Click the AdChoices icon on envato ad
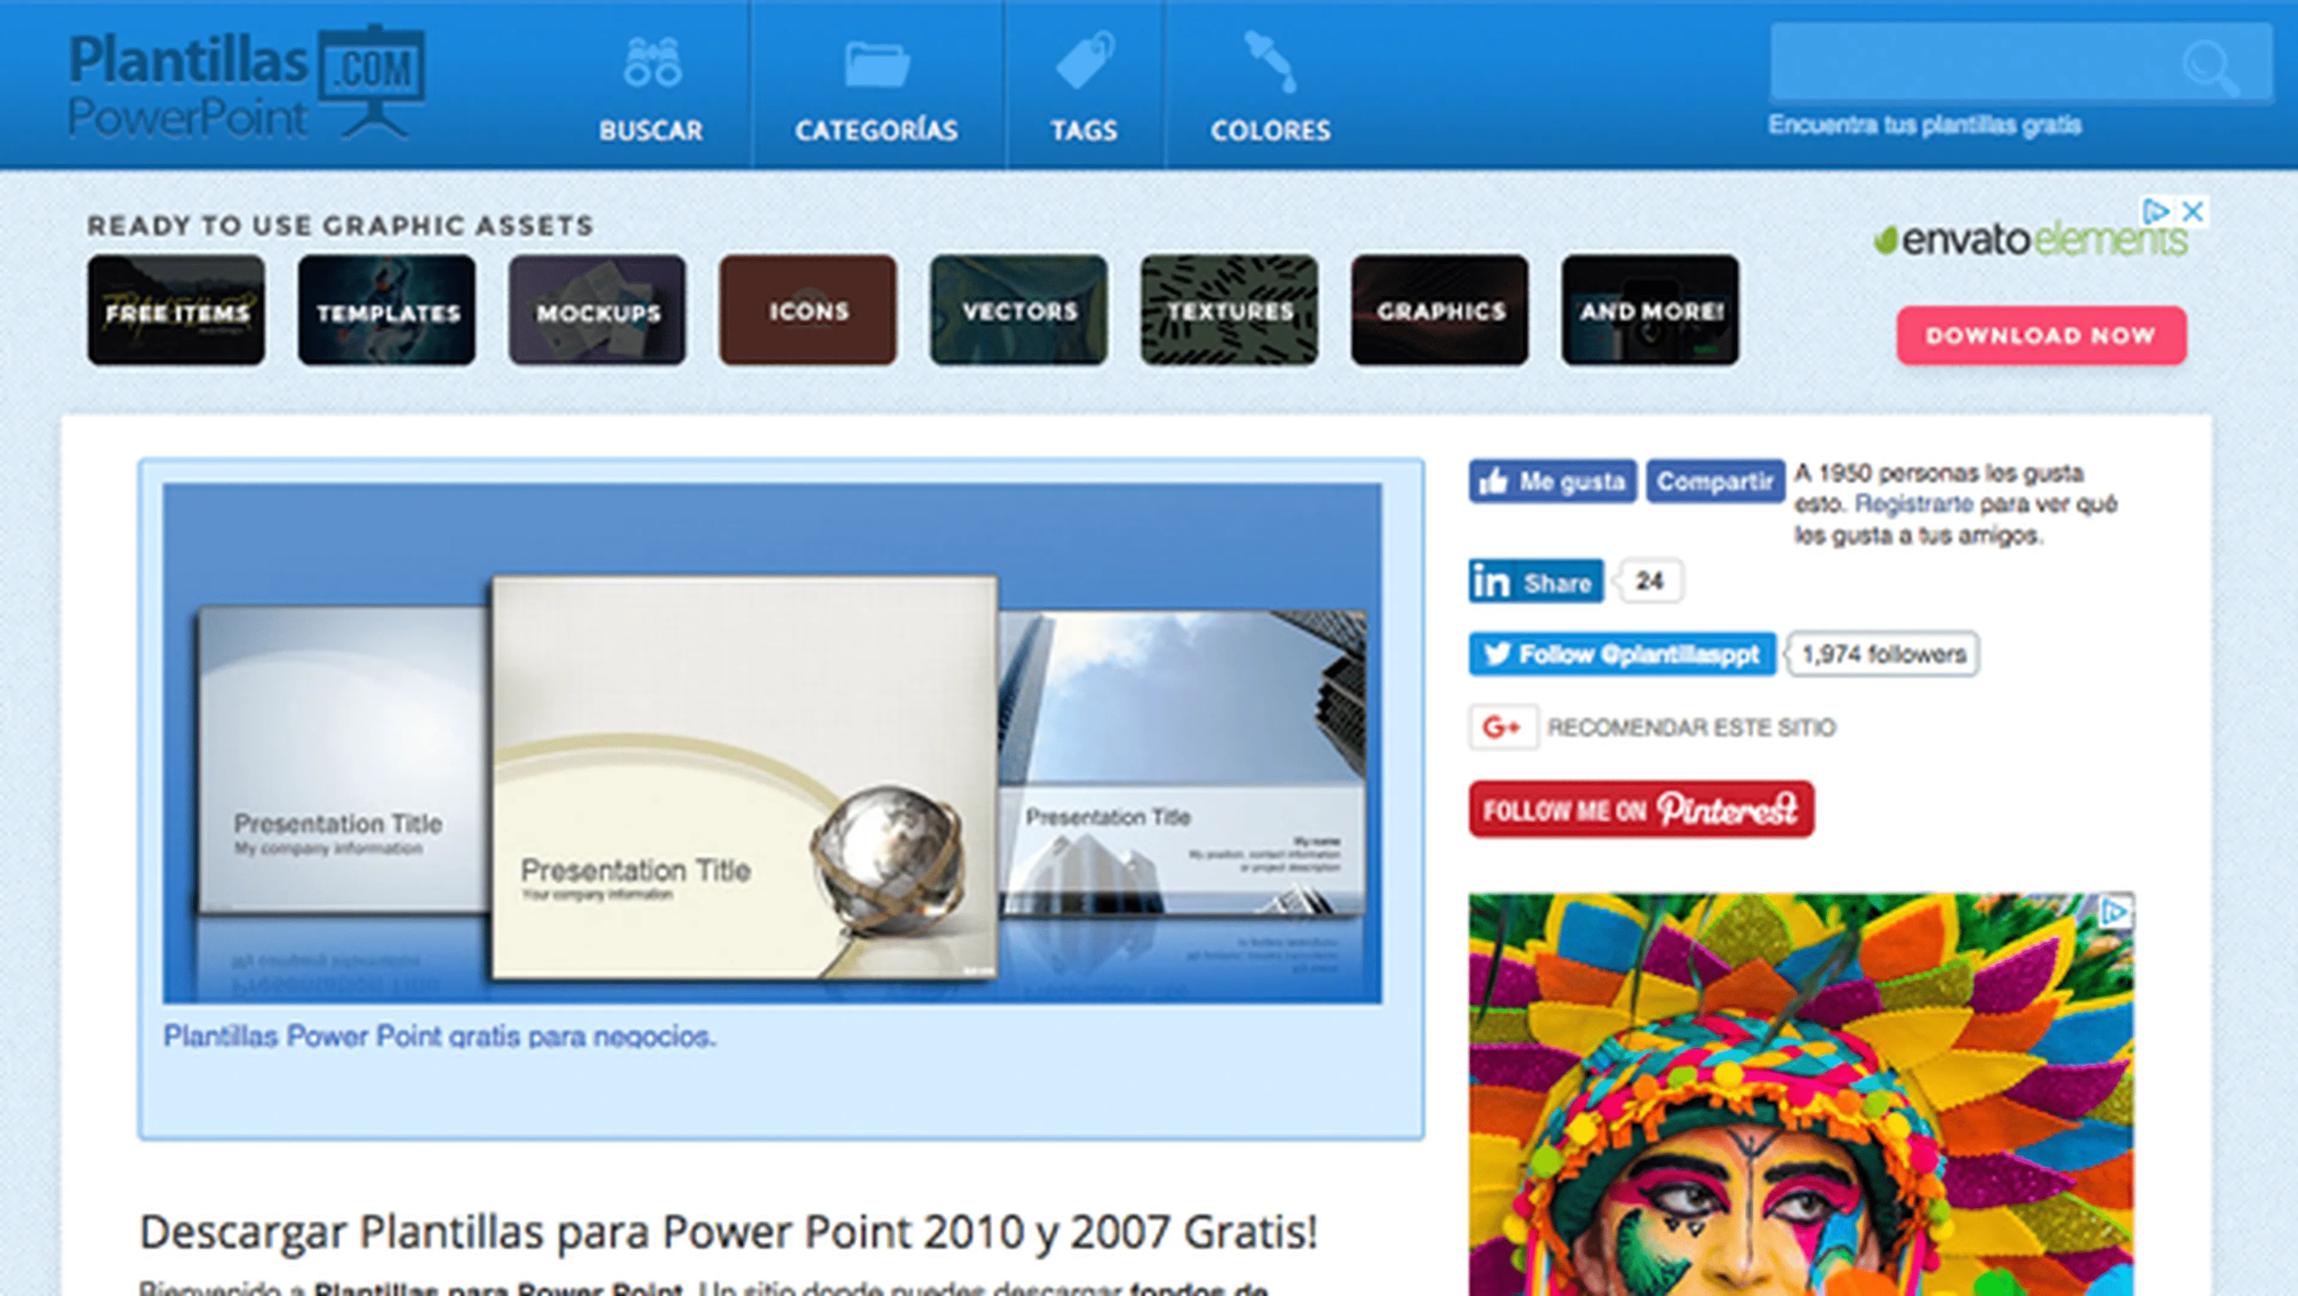The height and width of the screenshot is (1296, 2298). click(x=2155, y=211)
